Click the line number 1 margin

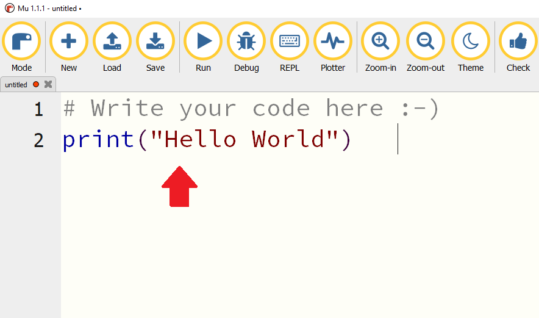(39, 109)
